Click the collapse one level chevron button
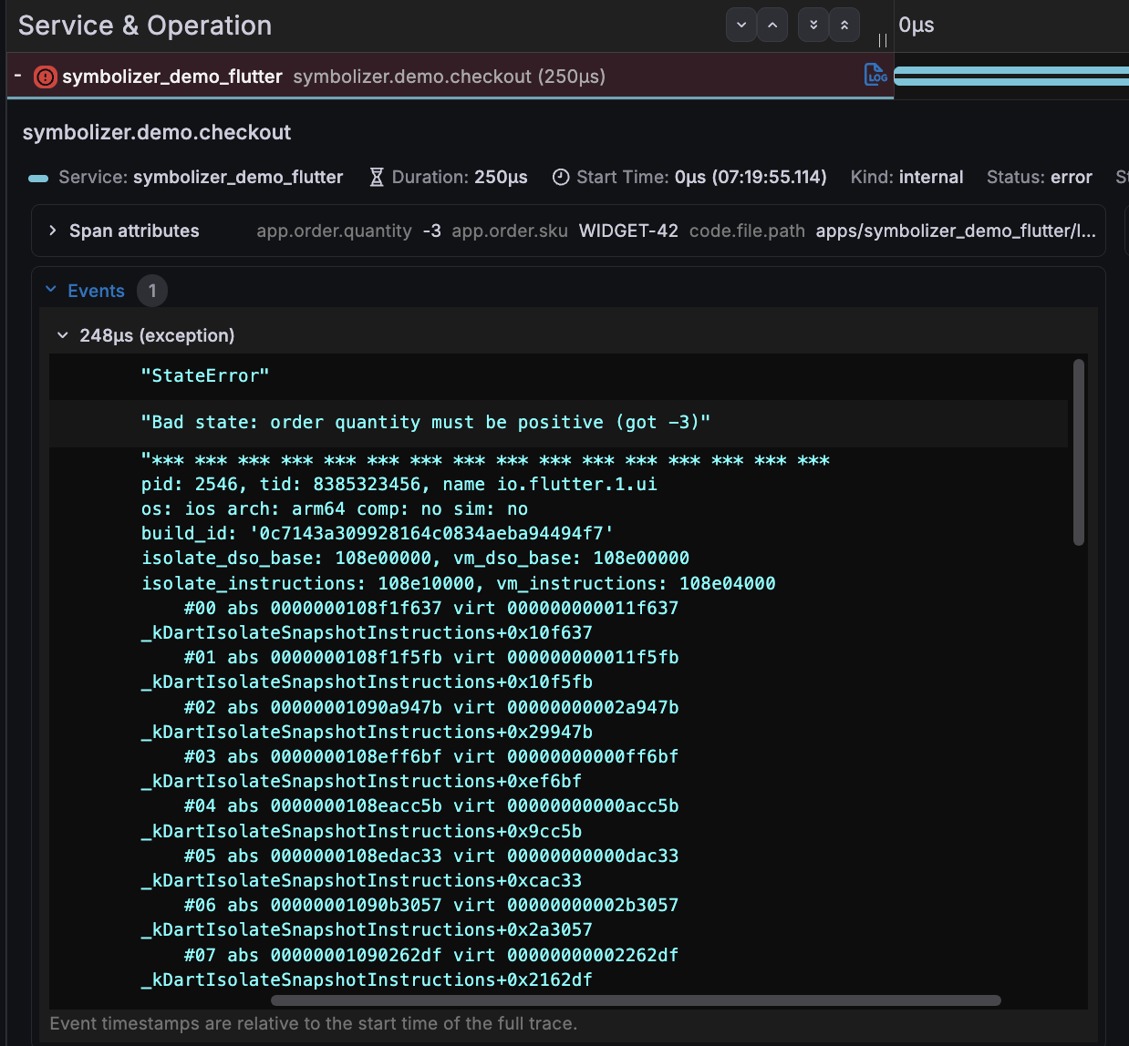The image size is (1129, 1046). tap(772, 26)
